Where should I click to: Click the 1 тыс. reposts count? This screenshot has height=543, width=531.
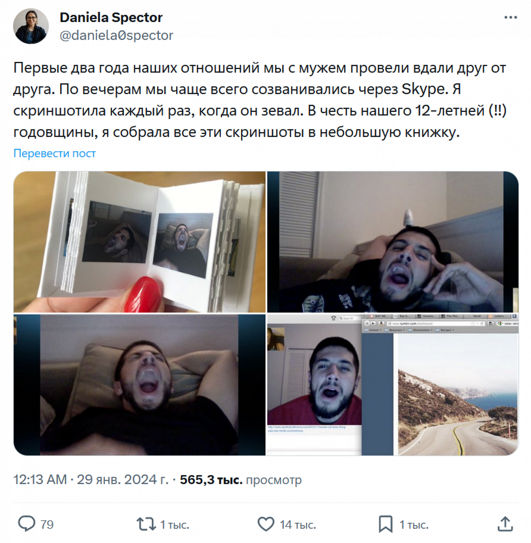click(175, 524)
